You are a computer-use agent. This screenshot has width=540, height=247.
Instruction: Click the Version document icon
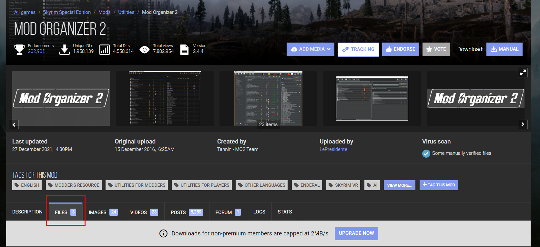tap(184, 50)
